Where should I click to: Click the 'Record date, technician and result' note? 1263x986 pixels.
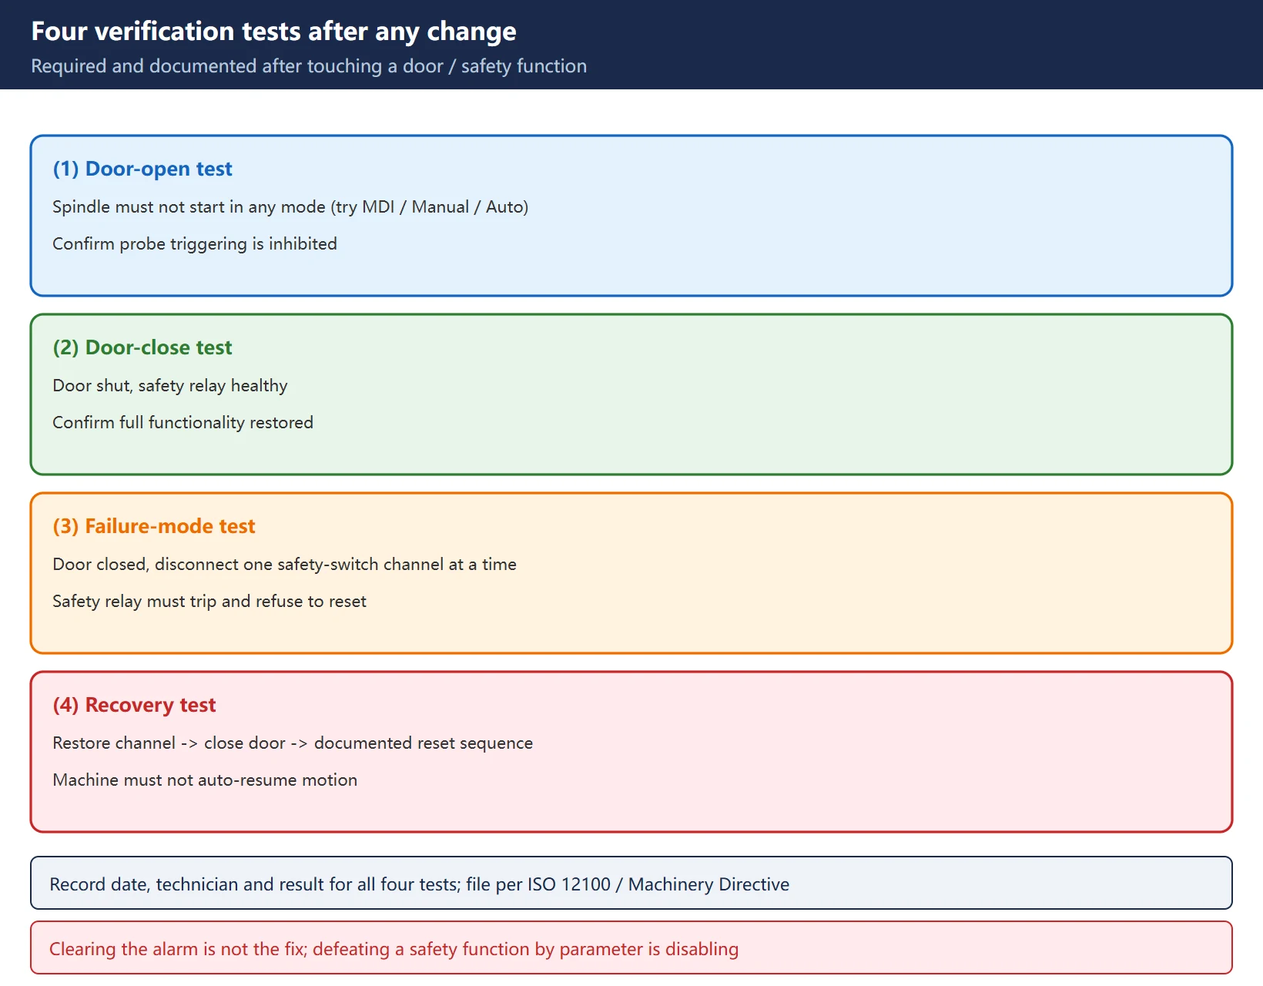click(631, 883)
